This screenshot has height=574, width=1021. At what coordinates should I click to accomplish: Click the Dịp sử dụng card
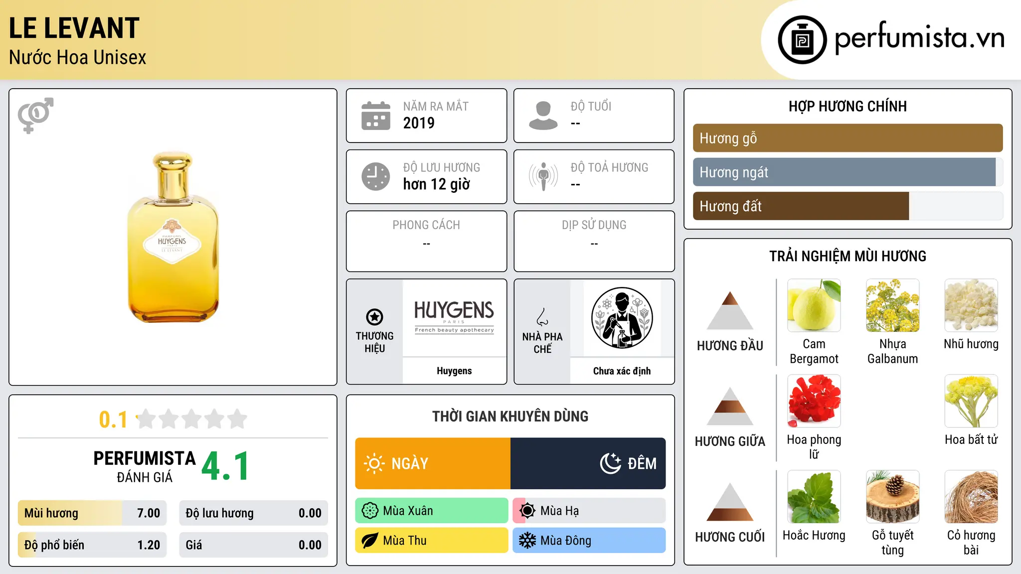point(594,241)
